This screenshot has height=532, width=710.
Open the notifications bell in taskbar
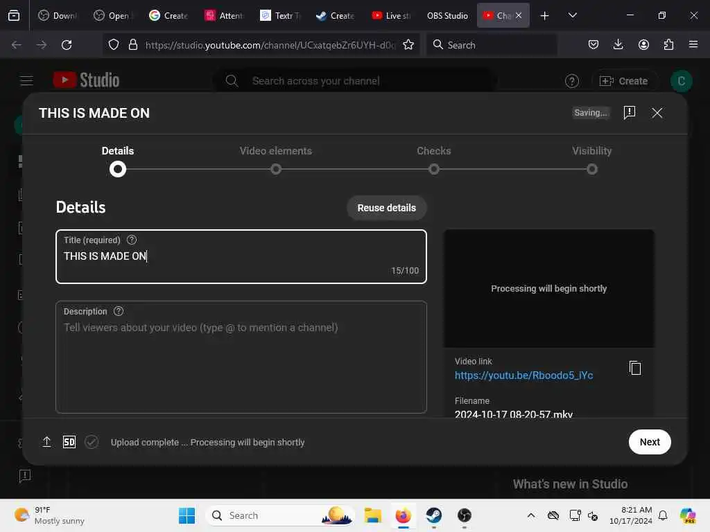(662, 515)
